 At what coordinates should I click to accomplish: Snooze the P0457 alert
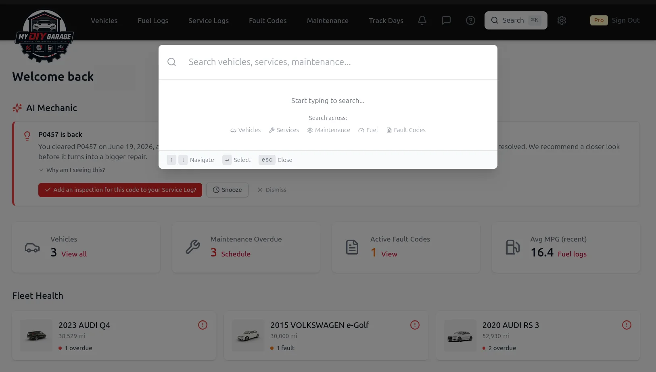pos(227,190)
